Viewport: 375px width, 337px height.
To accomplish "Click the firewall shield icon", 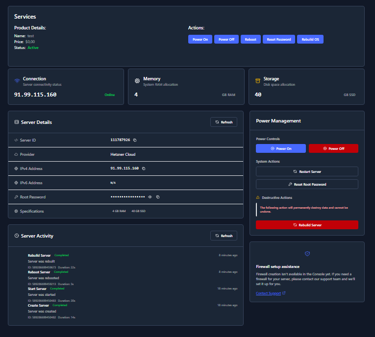I will pos(307,254).
